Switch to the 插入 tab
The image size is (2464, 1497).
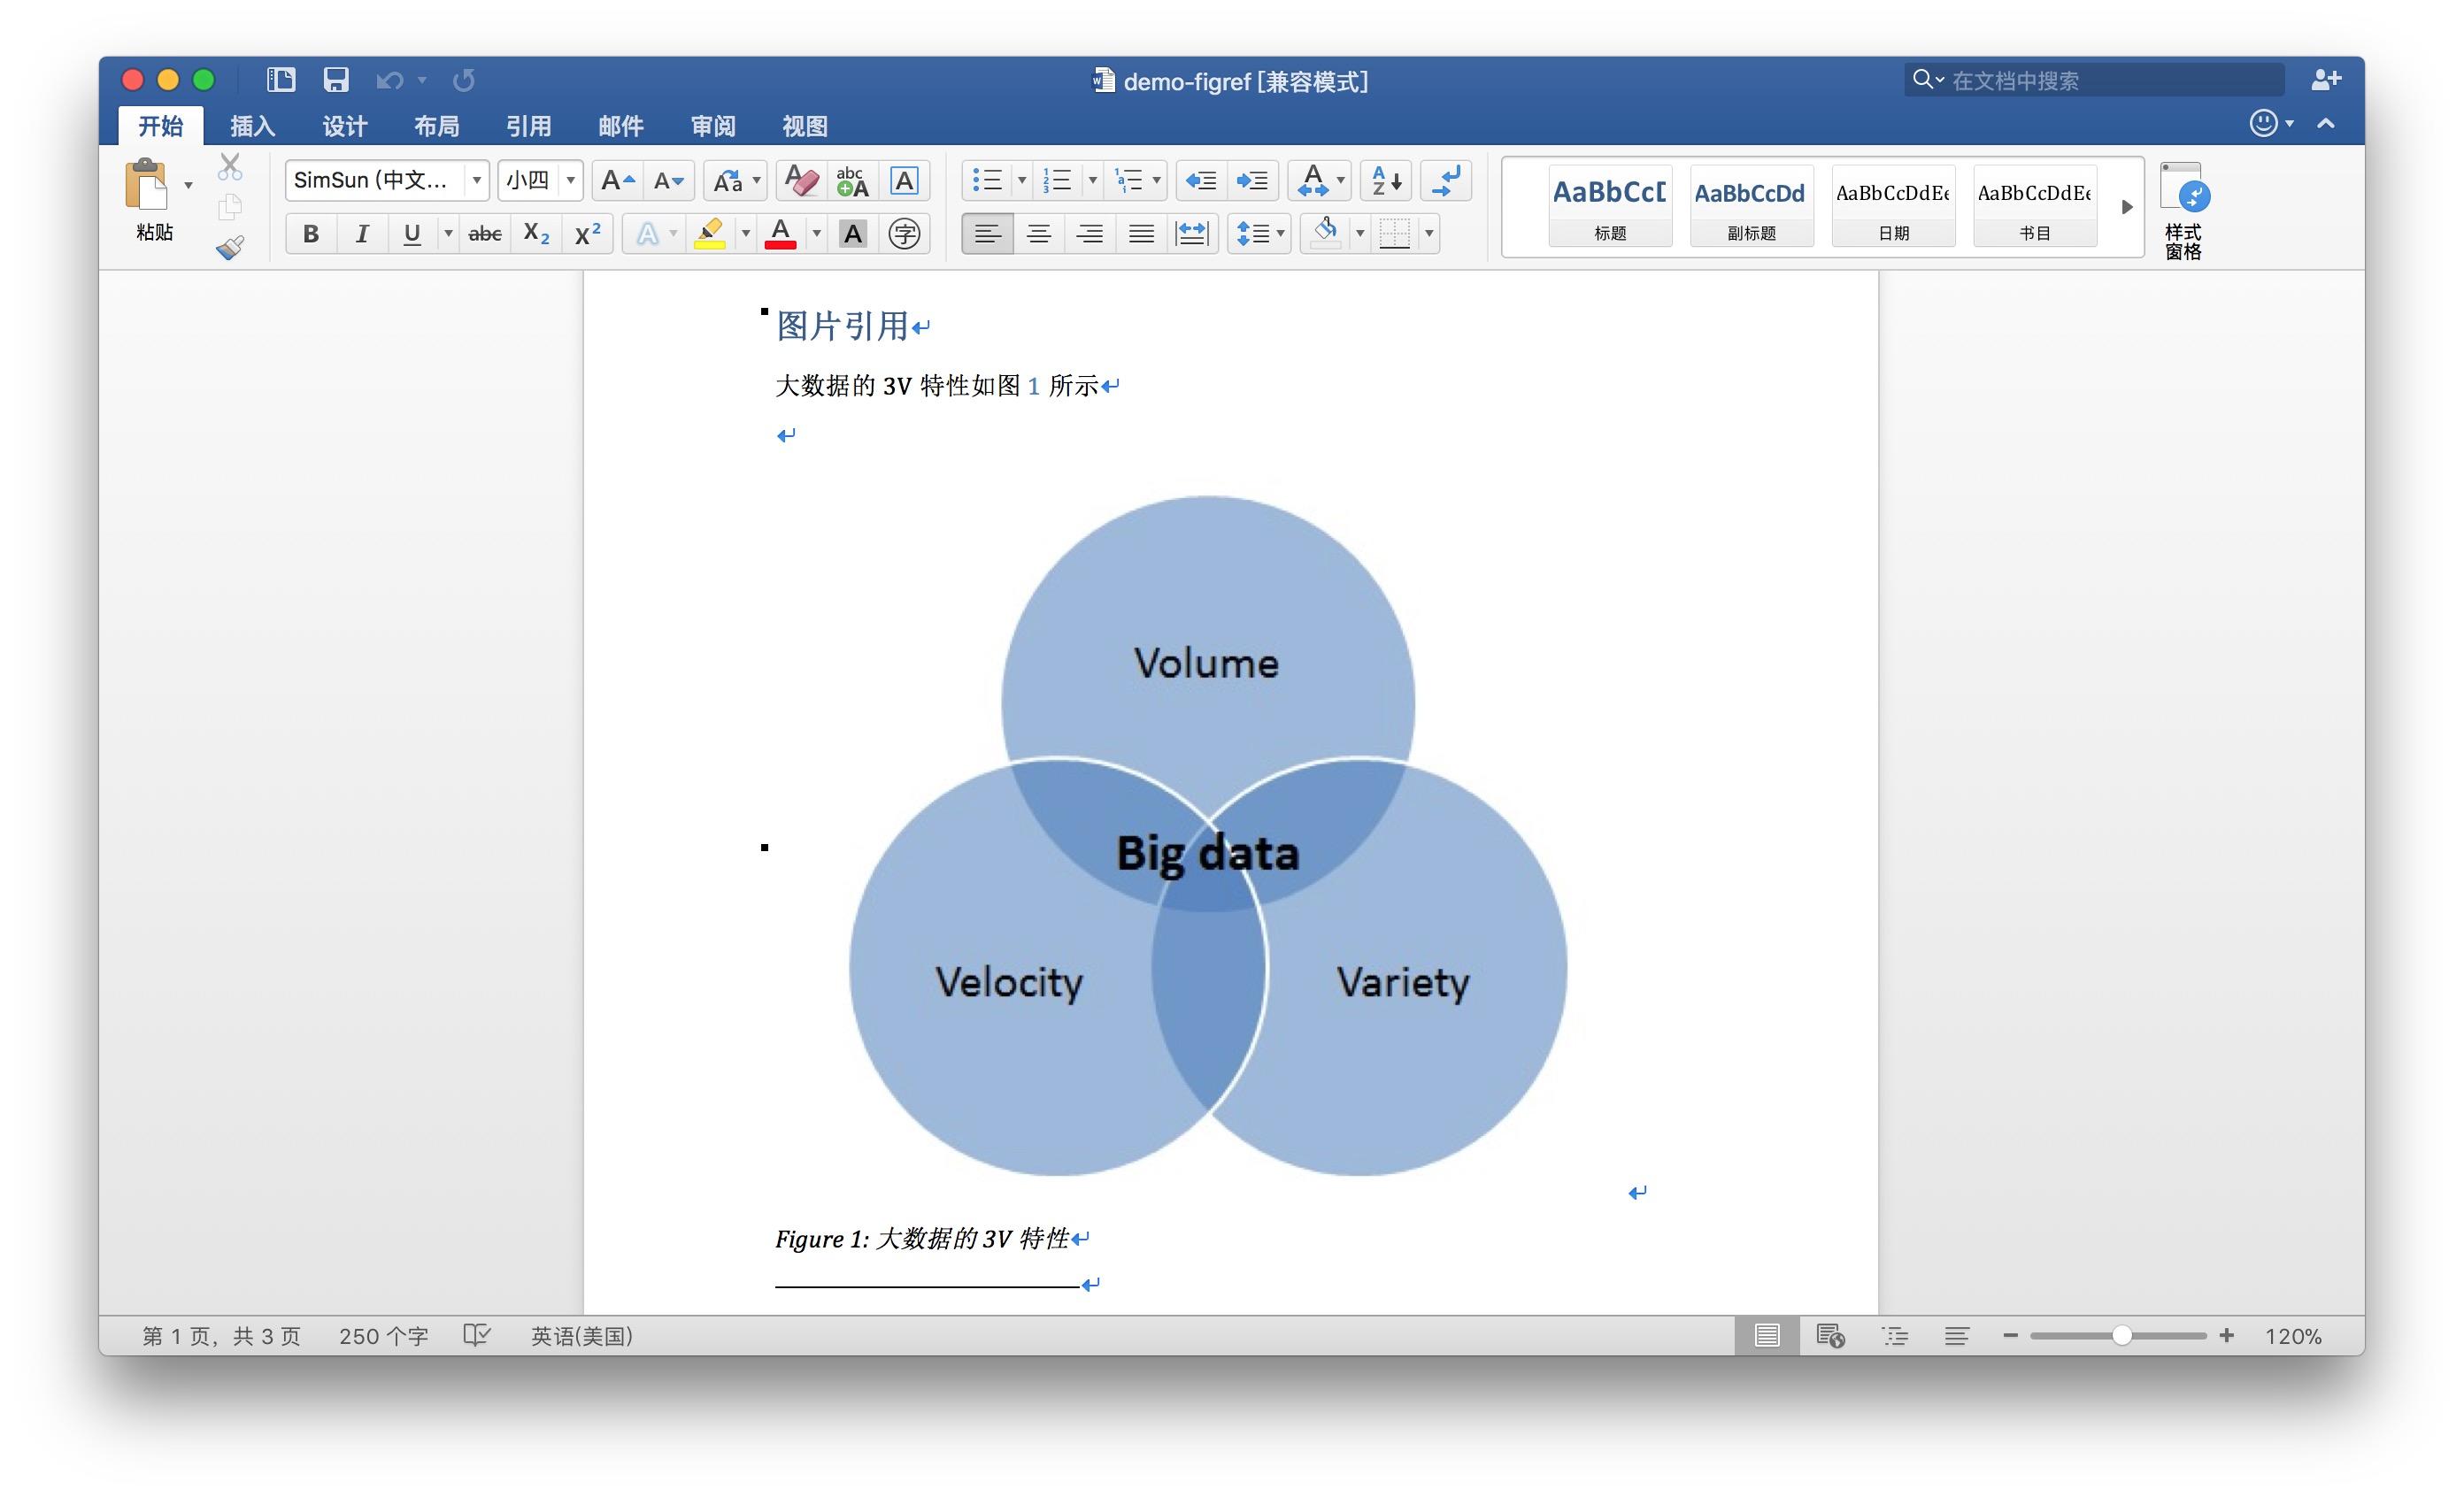252,126
